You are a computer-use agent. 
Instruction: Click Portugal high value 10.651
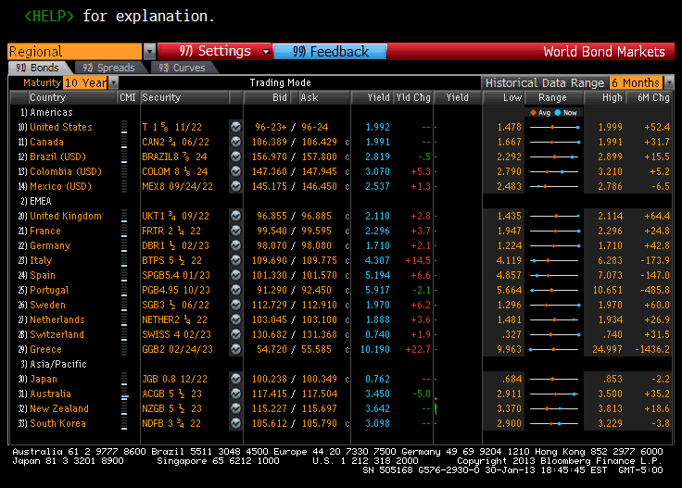click(607, 290)
